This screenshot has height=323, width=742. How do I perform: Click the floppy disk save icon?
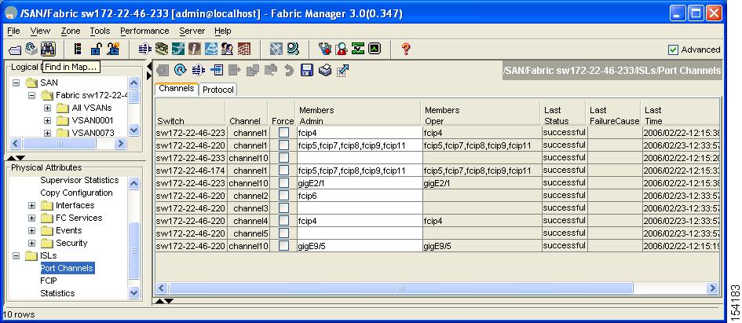[307, 71]
